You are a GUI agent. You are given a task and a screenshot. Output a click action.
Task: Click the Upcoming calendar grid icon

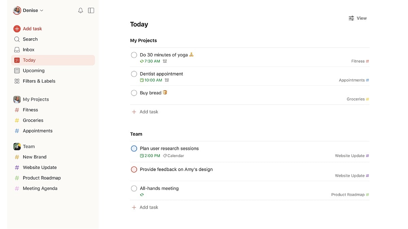[17, 71]
